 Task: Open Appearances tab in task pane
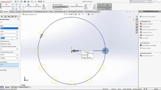(137, 27)
